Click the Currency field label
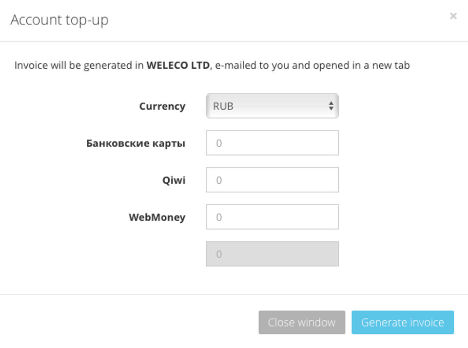Viewport: 468px width, 348px height. point(162,106)
